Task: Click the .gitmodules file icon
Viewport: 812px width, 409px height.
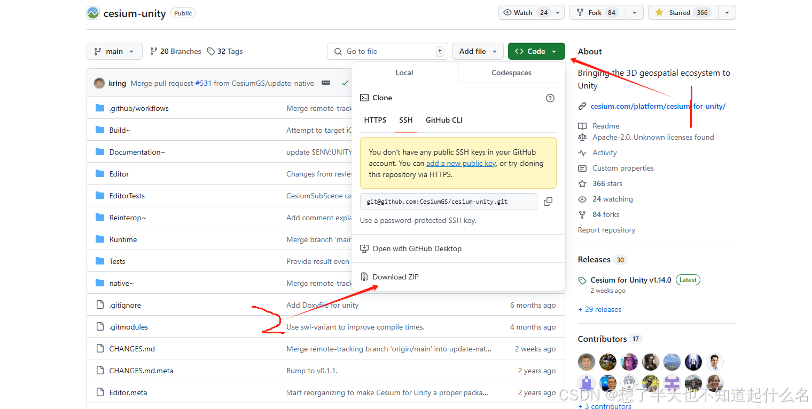Action: [x=100, y=327]
